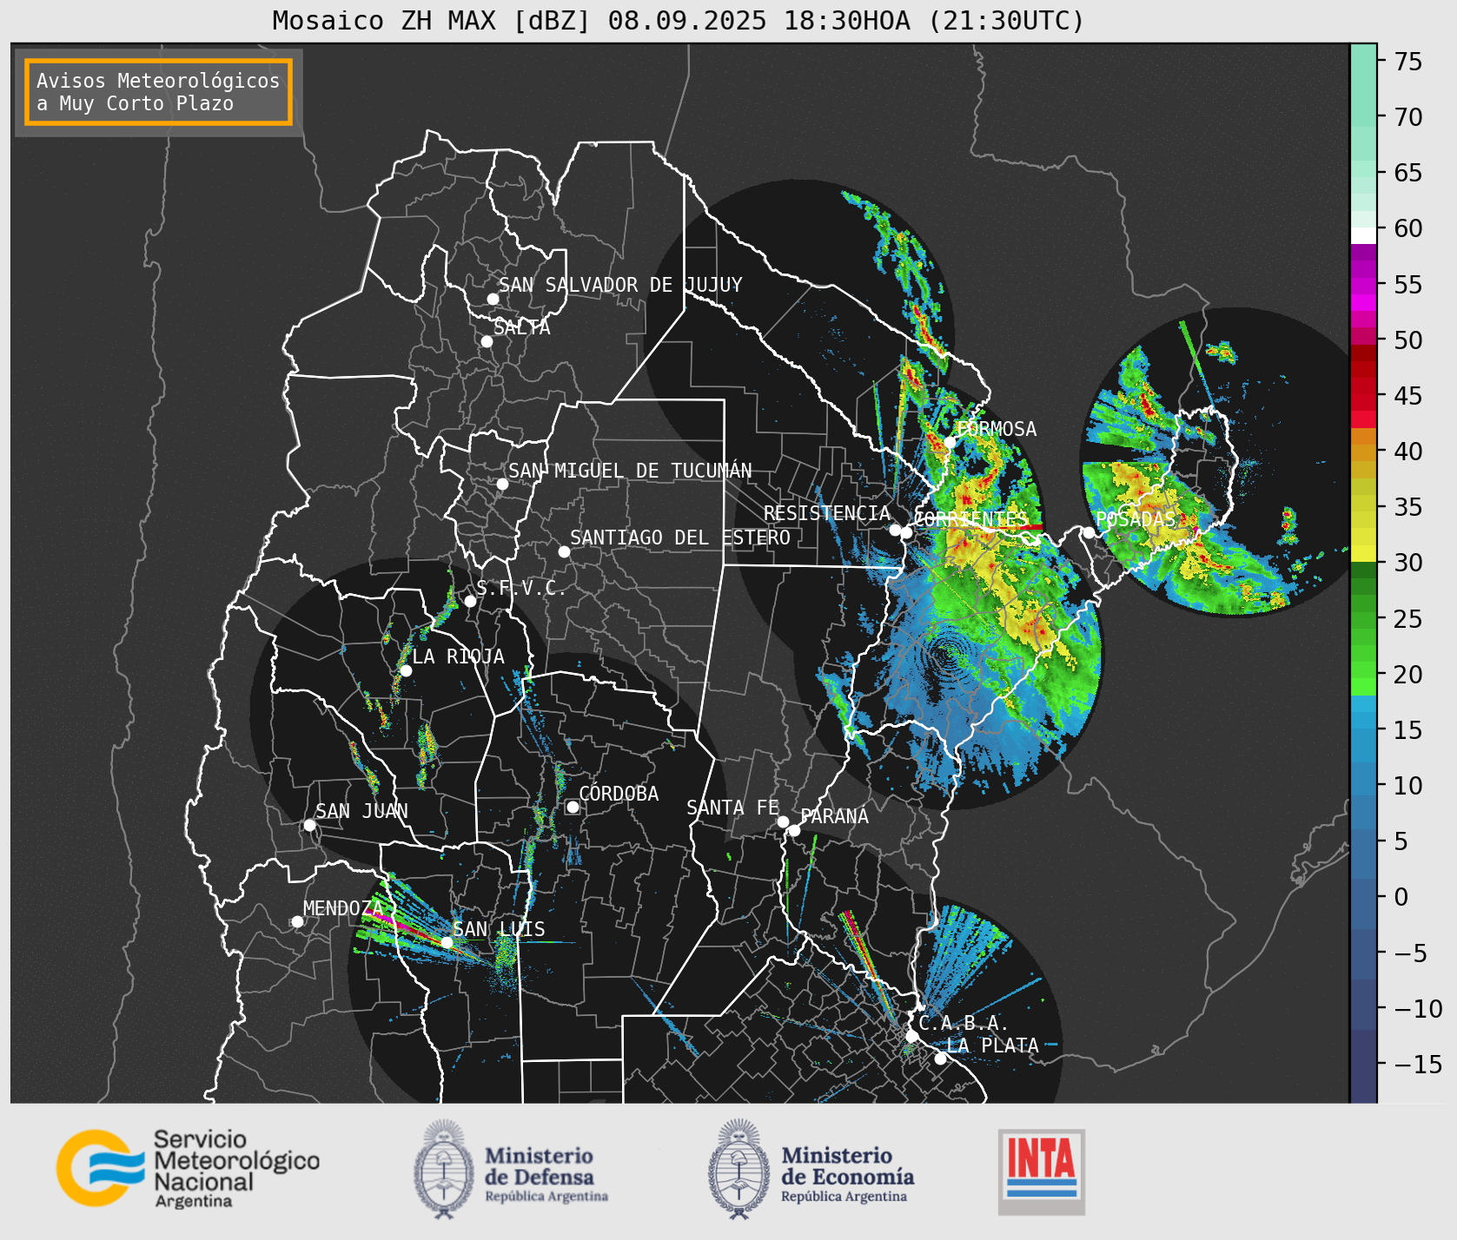Click the SANTA FE city label
Viewport: 1457px width, 1240px height.
[x=732, y=808]
